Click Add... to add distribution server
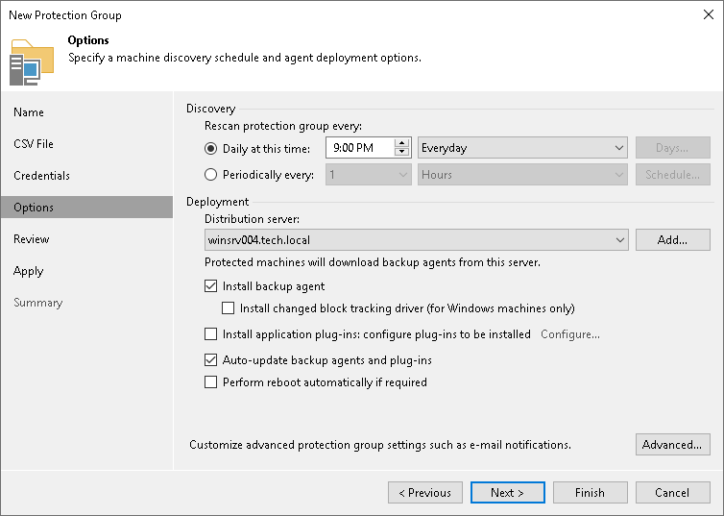Screen dimensions: 724x516 [x=673, y=240]
